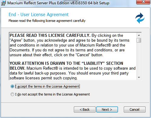Click the 'I do not accept' label text
This screenshot has width=151, height=118.
point(52,94)
